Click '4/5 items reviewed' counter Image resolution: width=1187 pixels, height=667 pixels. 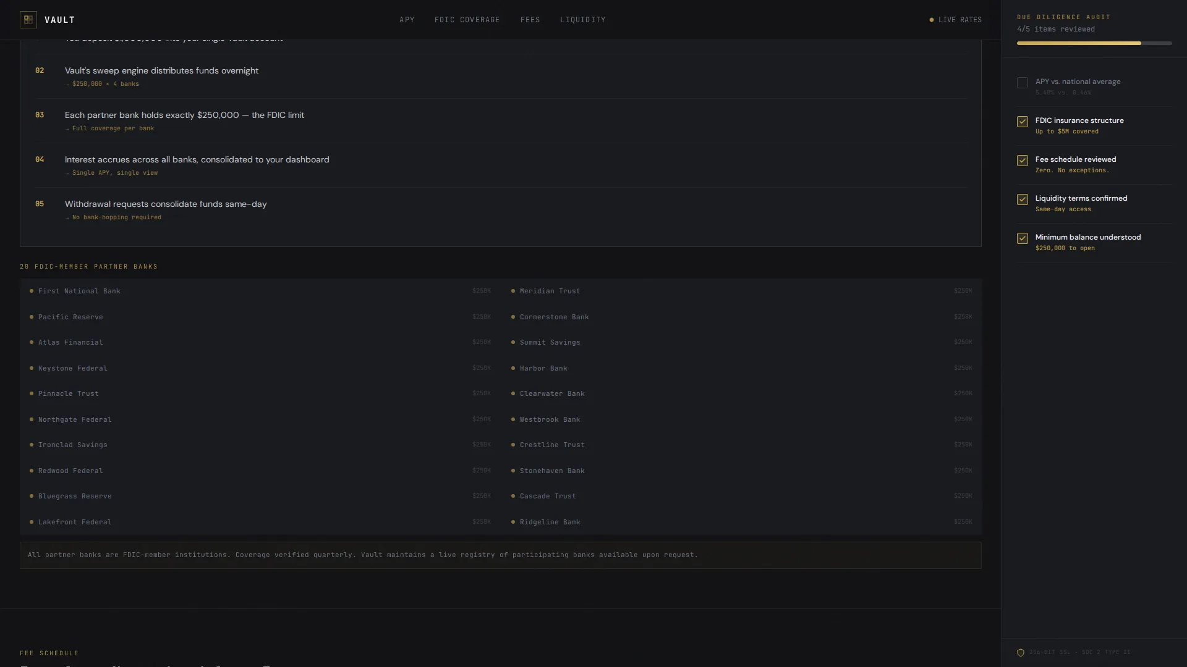(1055, 29)
